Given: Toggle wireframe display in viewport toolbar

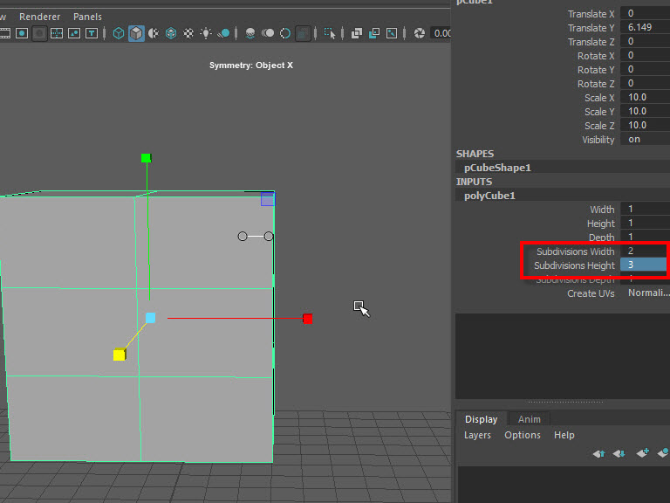Looking at the screenshot, I should [119, 33].
